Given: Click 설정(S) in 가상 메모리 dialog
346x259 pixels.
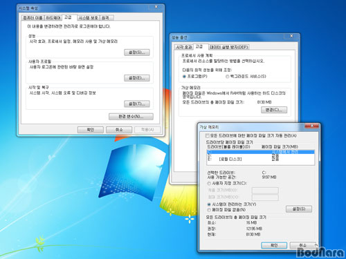Looking at the screenshot, I should click(x=299, y=209).
